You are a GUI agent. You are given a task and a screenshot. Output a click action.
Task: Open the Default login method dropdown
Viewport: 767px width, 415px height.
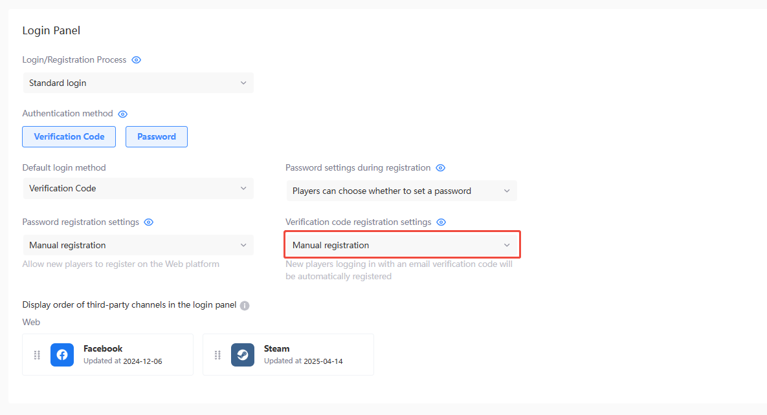click(x=138, y=188)
